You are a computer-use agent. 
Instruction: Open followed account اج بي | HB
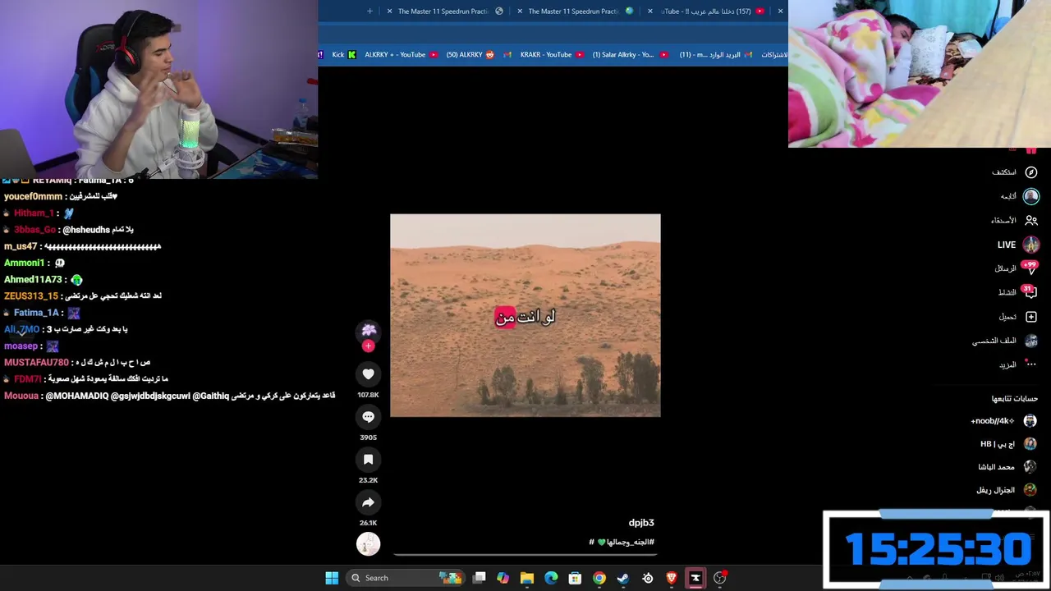point(1008,444)
